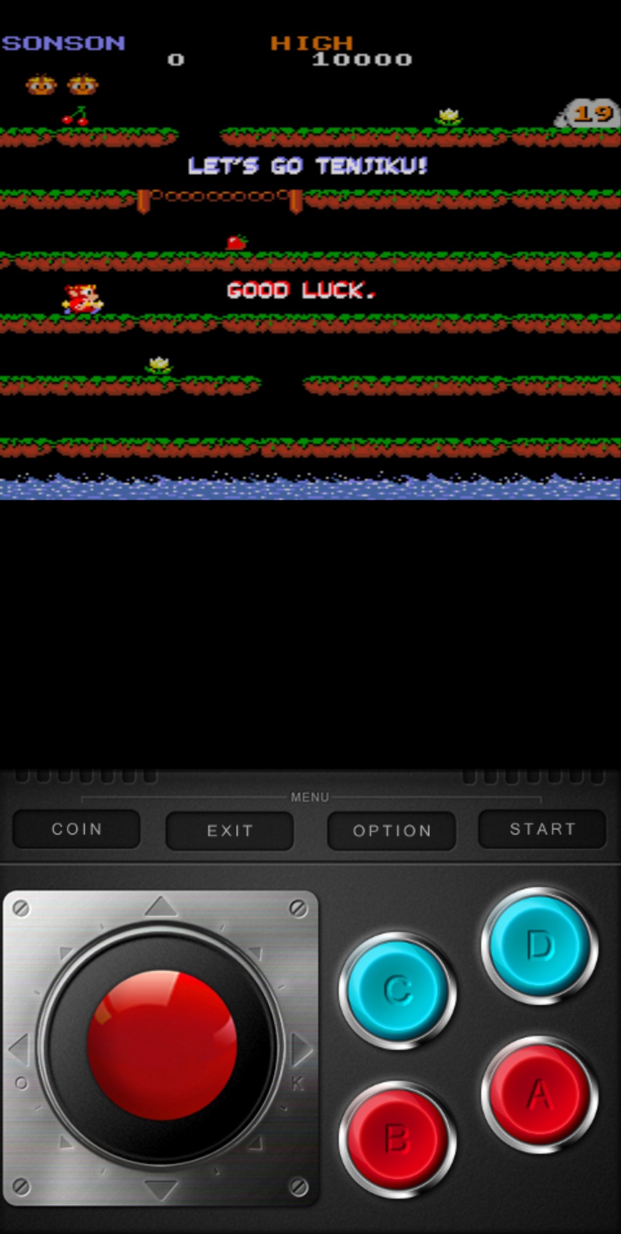Tap the START button
The height and width of the screenshot is (1234, 621).
(543, 829)
